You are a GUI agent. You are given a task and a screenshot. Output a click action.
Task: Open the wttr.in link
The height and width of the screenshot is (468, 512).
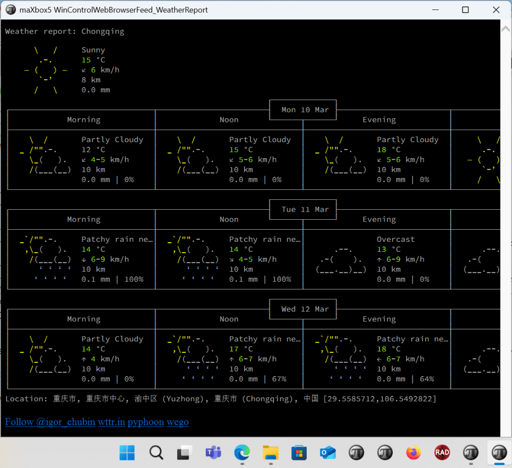(x=111, y=422)
